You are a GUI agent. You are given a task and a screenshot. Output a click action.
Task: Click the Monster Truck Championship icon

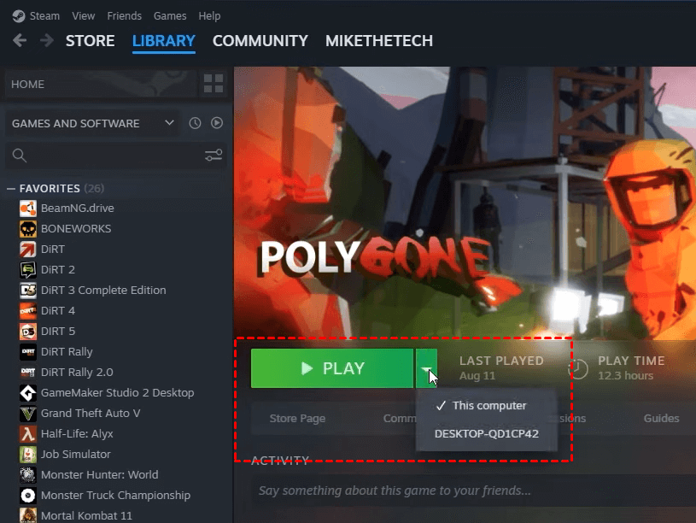tap(28, 496)
